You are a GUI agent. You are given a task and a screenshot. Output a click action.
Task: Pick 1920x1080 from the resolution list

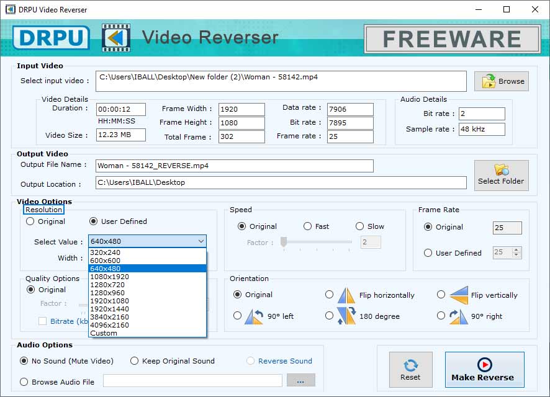pos(147,301)
